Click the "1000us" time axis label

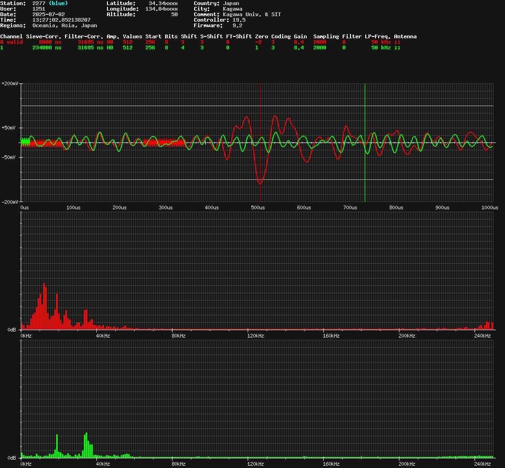click(489, 208)
